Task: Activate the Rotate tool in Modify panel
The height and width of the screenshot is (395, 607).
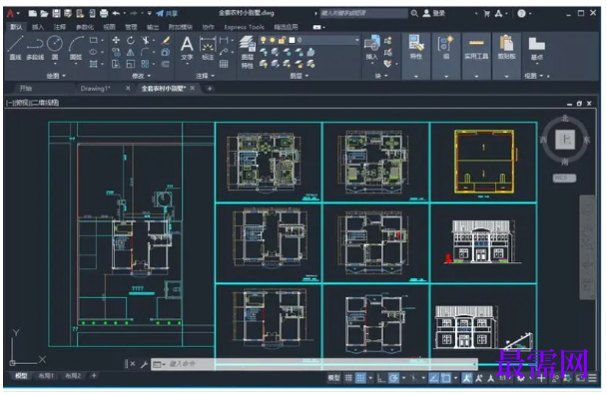Action: pos(131,40)
